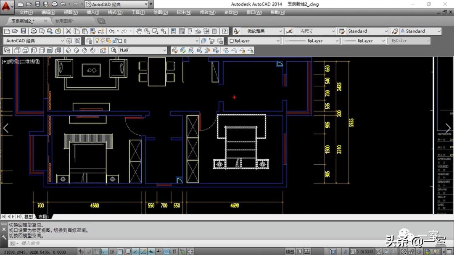Select the Pan hand tool
Viewport: 454px width, 255px height.
[139, 31]
